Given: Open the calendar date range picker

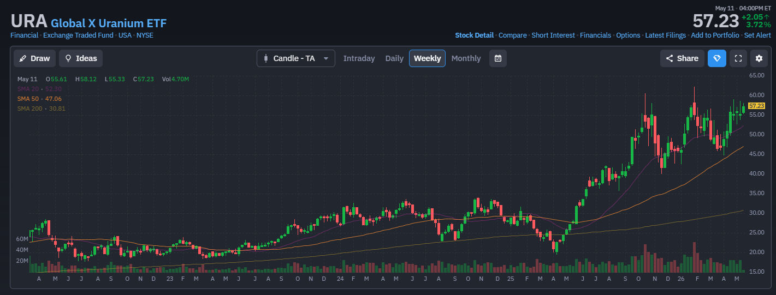Looking at the screenshot, I should click(498, 58).
